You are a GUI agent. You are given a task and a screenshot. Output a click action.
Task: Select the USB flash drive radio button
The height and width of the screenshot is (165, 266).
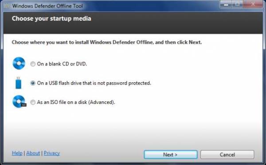(33, 83)
